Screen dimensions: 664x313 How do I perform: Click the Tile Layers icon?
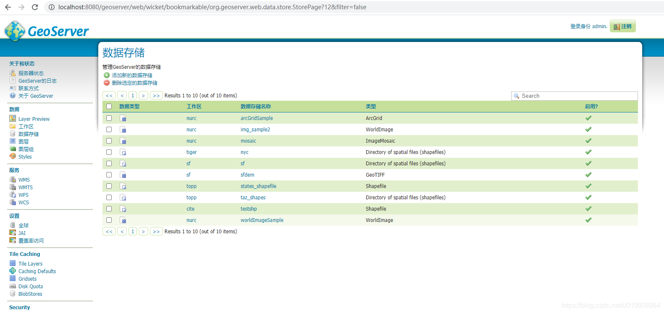(x=13, y=263)
